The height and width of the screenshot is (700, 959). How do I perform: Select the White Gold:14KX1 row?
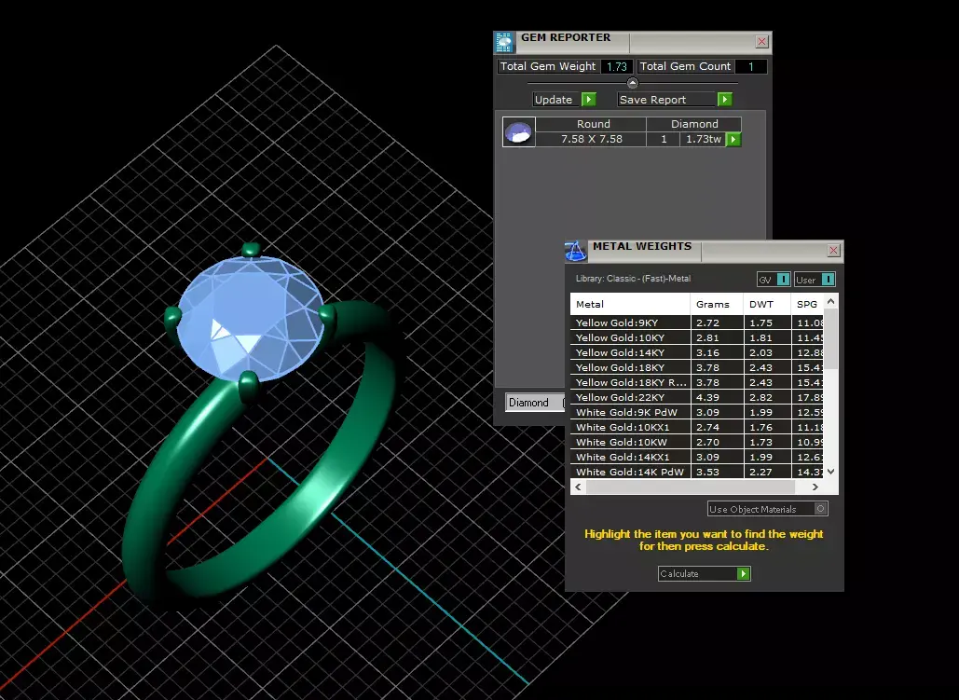click(x=697, y=457)
